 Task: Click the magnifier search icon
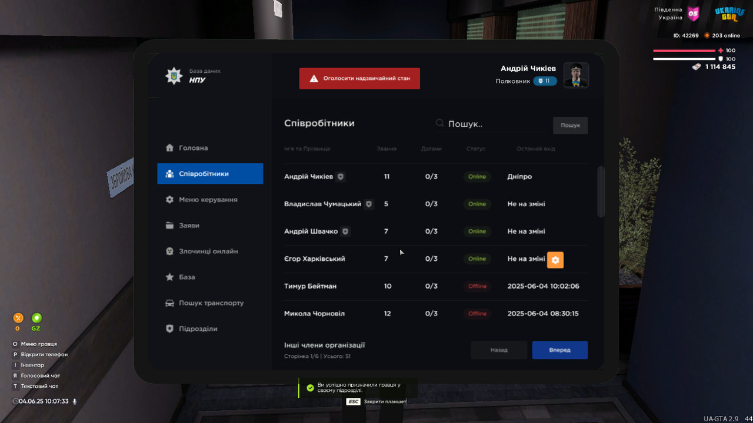439,123
